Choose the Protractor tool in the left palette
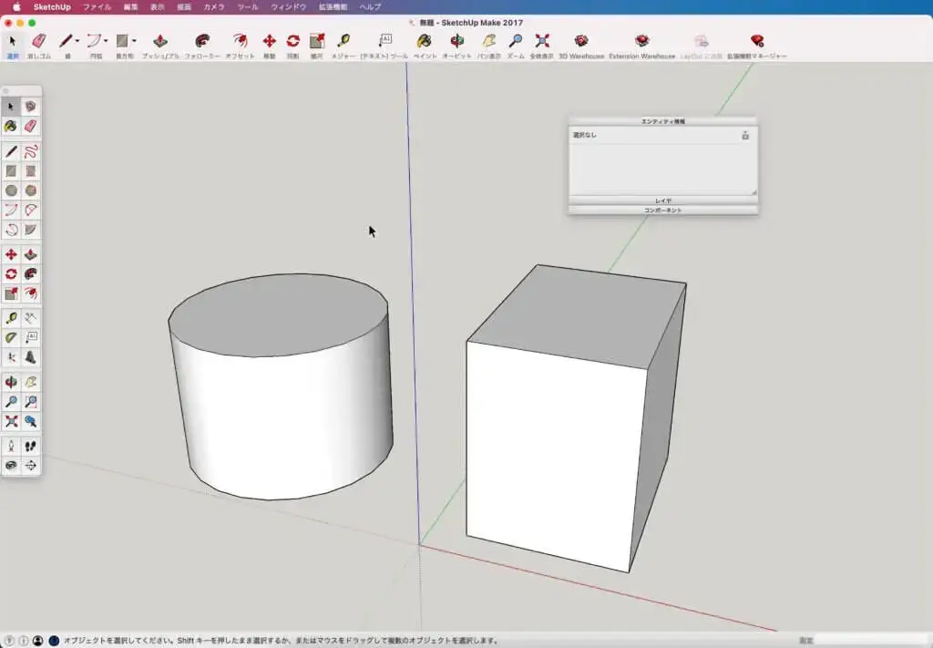933x648 pixels. [11, 338]
